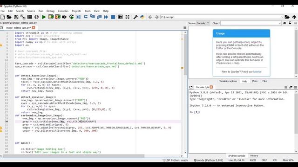The height and width of the screenshot is (167, 298).
Task: Change to parent directory up arrow
Action: (294, 17)
